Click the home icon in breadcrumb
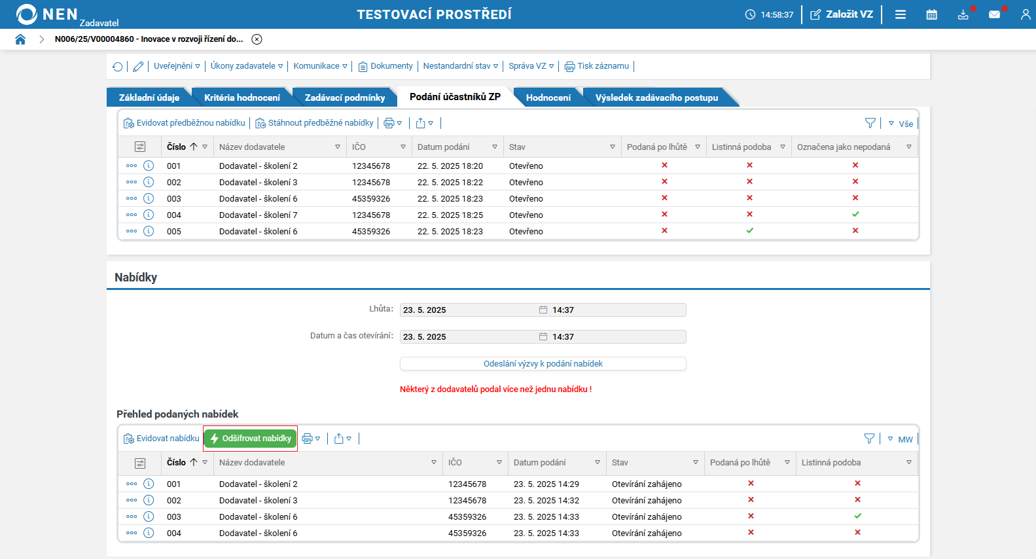The height and width of the screenshot is (559, 1036). coord(20,39)
